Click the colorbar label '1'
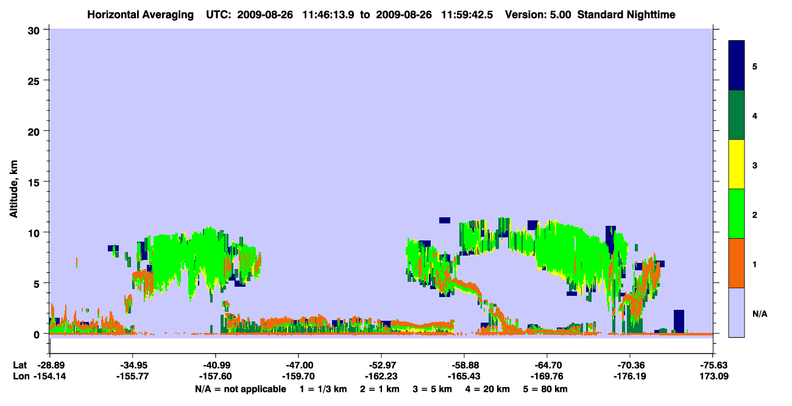Screen dimensions: 792x406 click(755, 264)
